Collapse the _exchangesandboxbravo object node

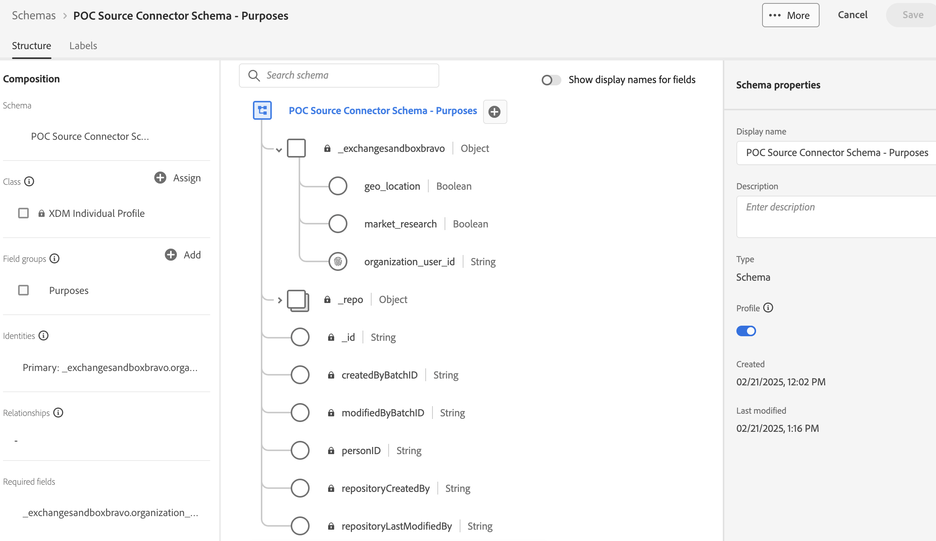pyautogui.click(x=279, y=150)
